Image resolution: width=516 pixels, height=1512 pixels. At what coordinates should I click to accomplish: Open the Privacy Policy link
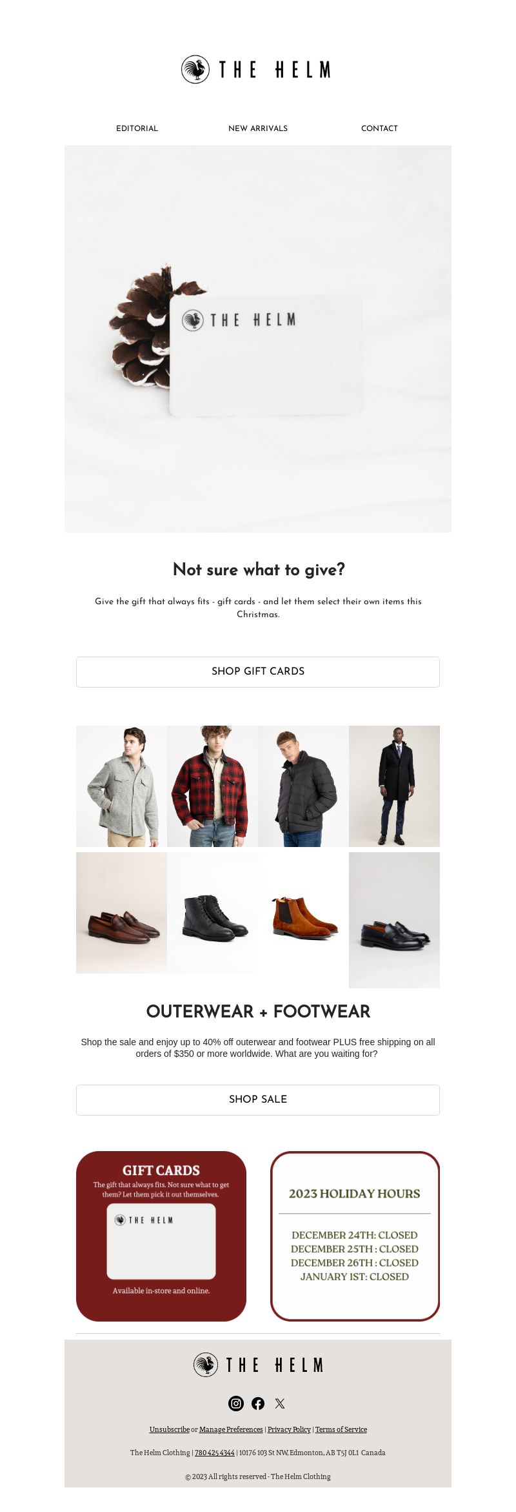[x=289, y=1429]
